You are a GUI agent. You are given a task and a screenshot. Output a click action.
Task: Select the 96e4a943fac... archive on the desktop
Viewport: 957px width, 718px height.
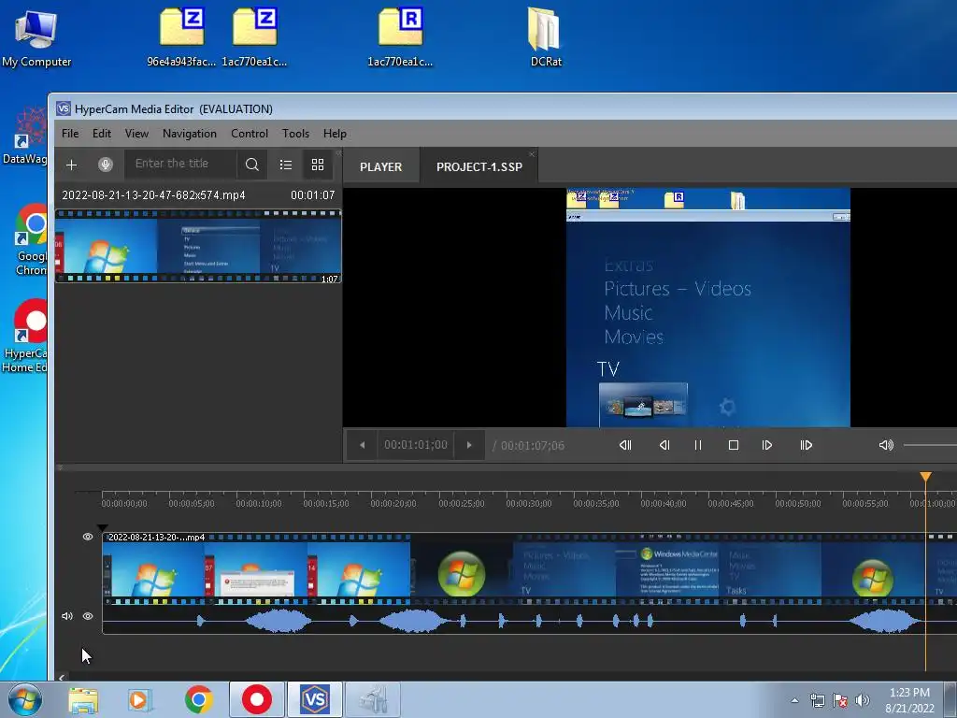[181, 37]
